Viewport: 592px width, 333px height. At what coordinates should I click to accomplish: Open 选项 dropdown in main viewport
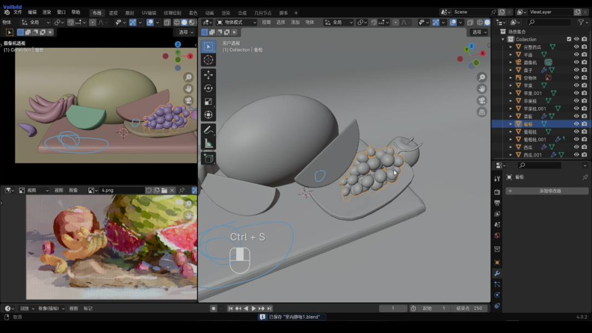(480, 32)
